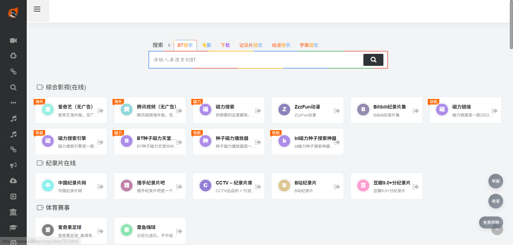Click the page vertical scrollbar thumb
Viewport: 513px width, 245px height.
click(x=511, y=25)
